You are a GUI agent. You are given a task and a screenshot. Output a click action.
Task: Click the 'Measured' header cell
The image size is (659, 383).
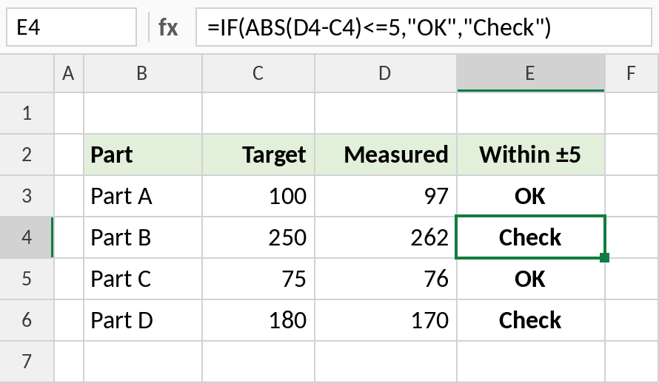[386, 155]
